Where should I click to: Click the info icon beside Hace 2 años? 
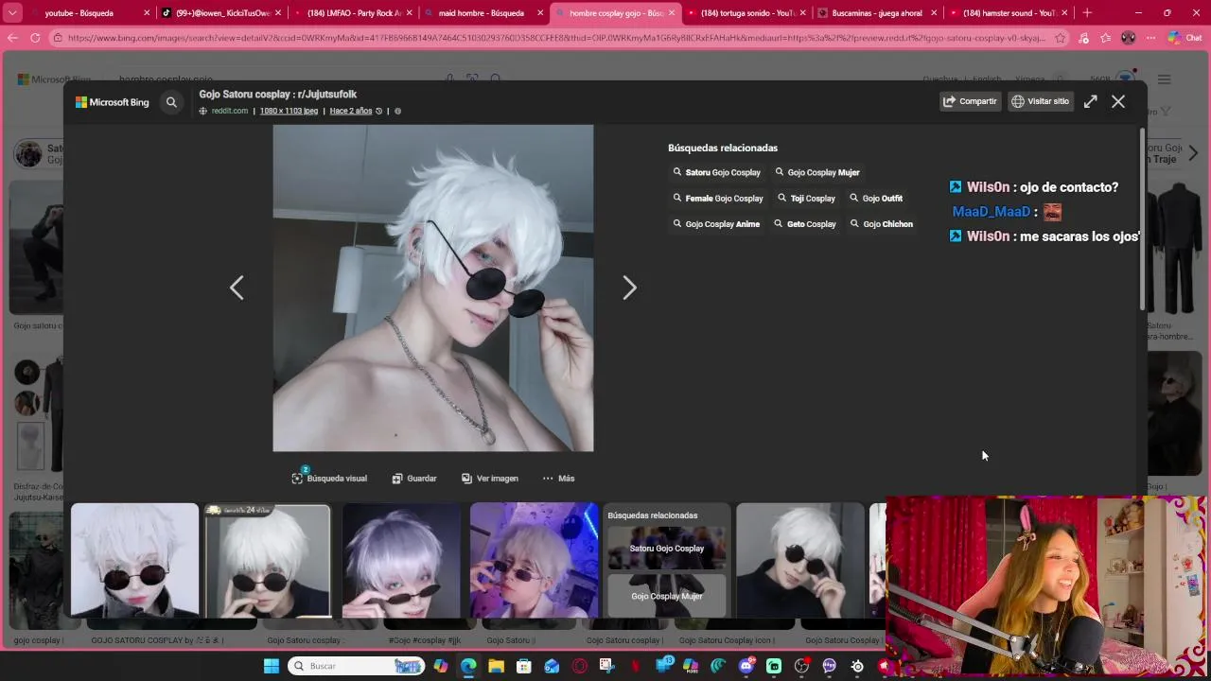(x=397, y=111)
